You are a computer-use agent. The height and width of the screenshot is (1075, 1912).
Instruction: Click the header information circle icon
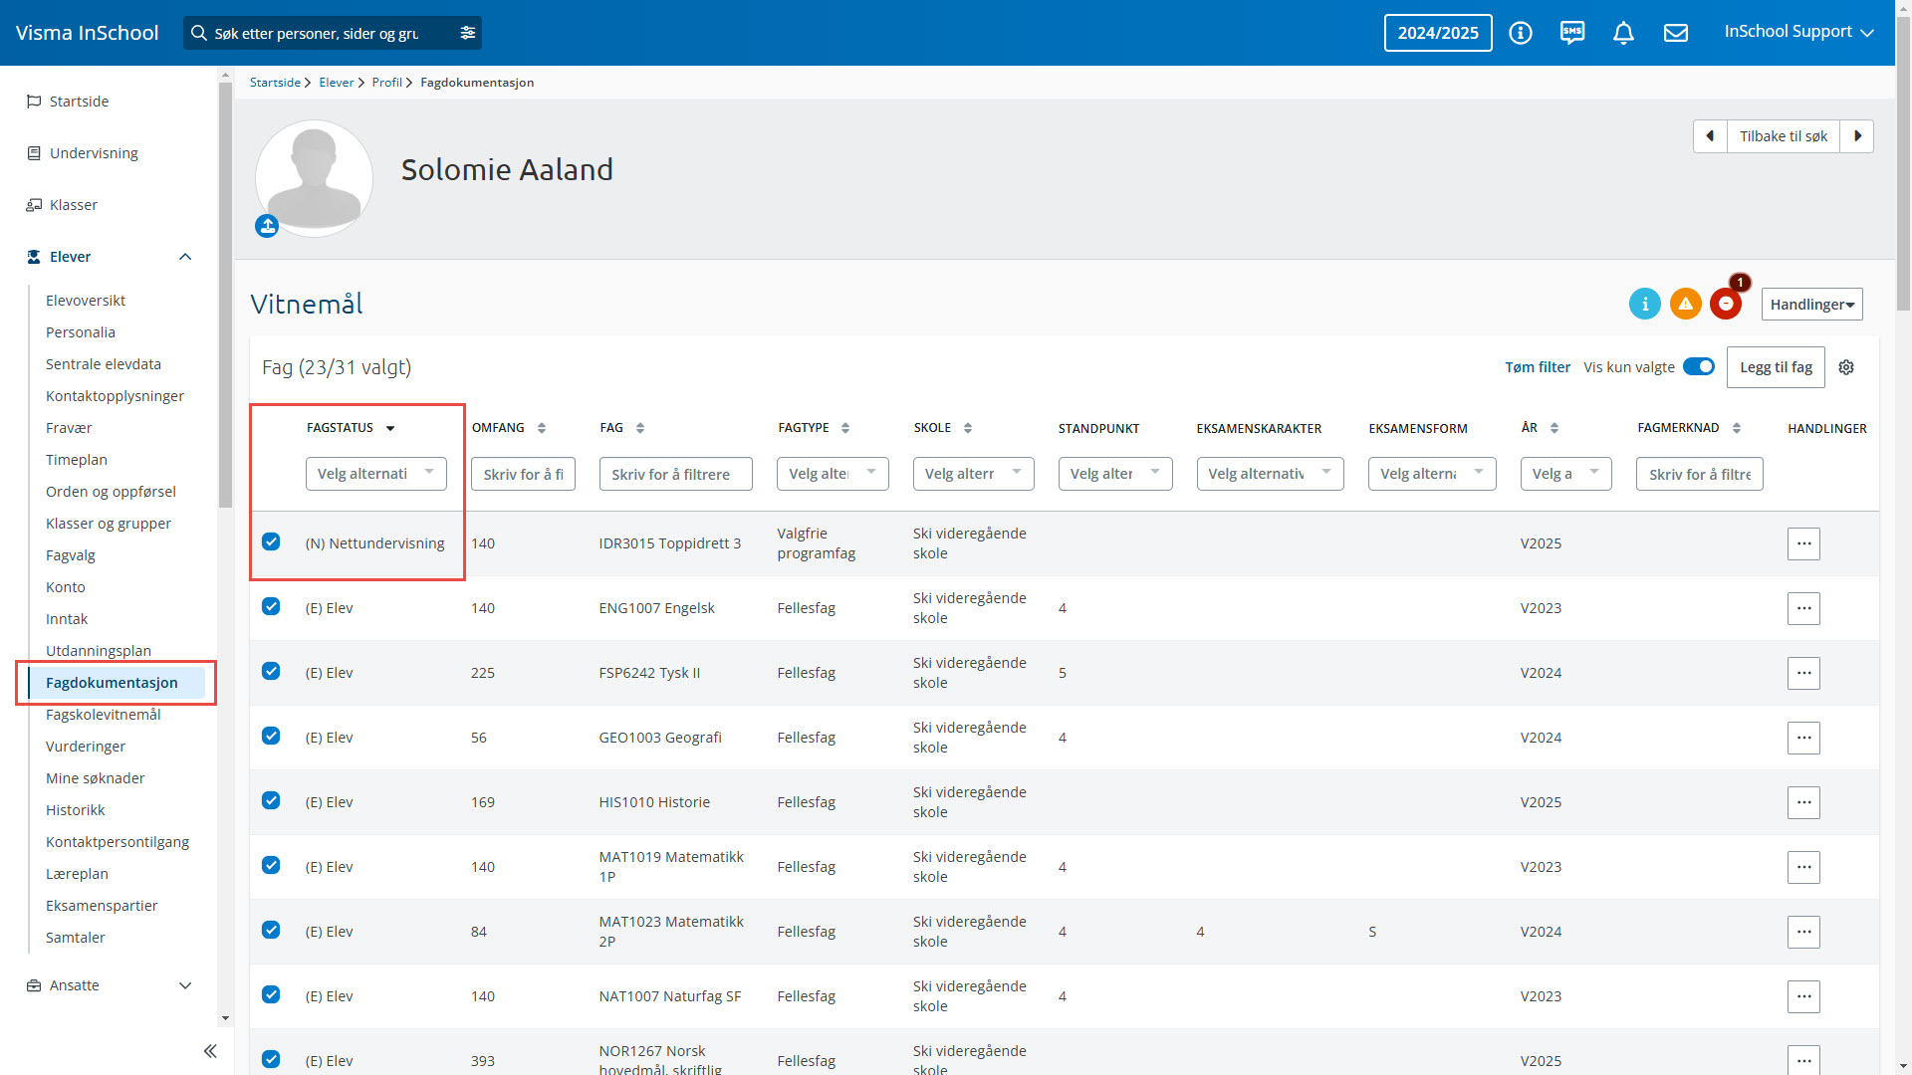tap(1521, 33)
